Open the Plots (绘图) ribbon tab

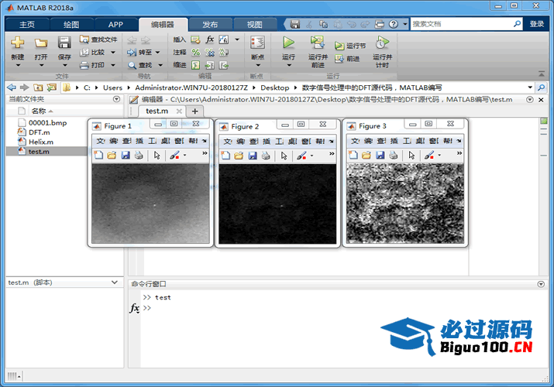click(72, 24)
